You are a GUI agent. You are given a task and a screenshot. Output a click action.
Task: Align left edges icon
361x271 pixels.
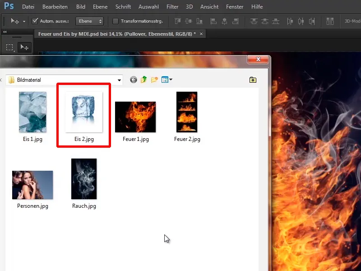click(213, 21)
